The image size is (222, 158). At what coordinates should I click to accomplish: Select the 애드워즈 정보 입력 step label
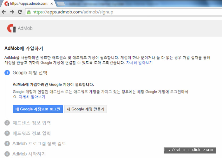(32, 133)
